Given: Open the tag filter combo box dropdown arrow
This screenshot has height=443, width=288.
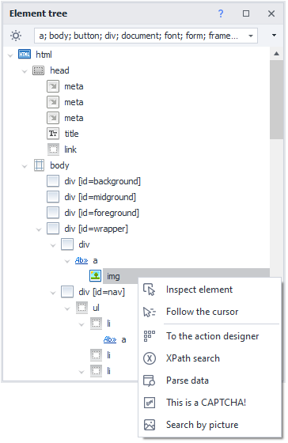Looking at the screenshot, I should [250, 36].
